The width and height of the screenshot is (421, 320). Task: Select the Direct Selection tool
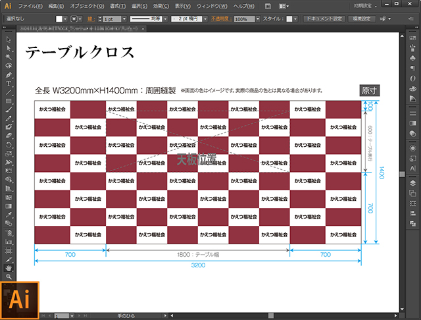coord(9,48)
